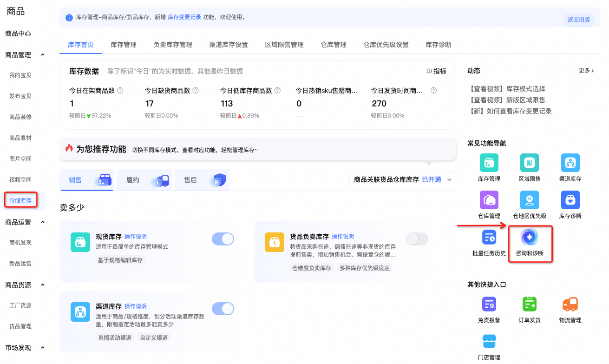Click help icon beside 今日发货时间商
Screen dimensions: 609x364
tap(433, 91)
